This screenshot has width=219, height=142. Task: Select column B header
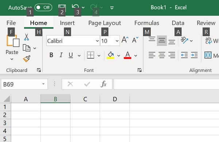(55, 99)
